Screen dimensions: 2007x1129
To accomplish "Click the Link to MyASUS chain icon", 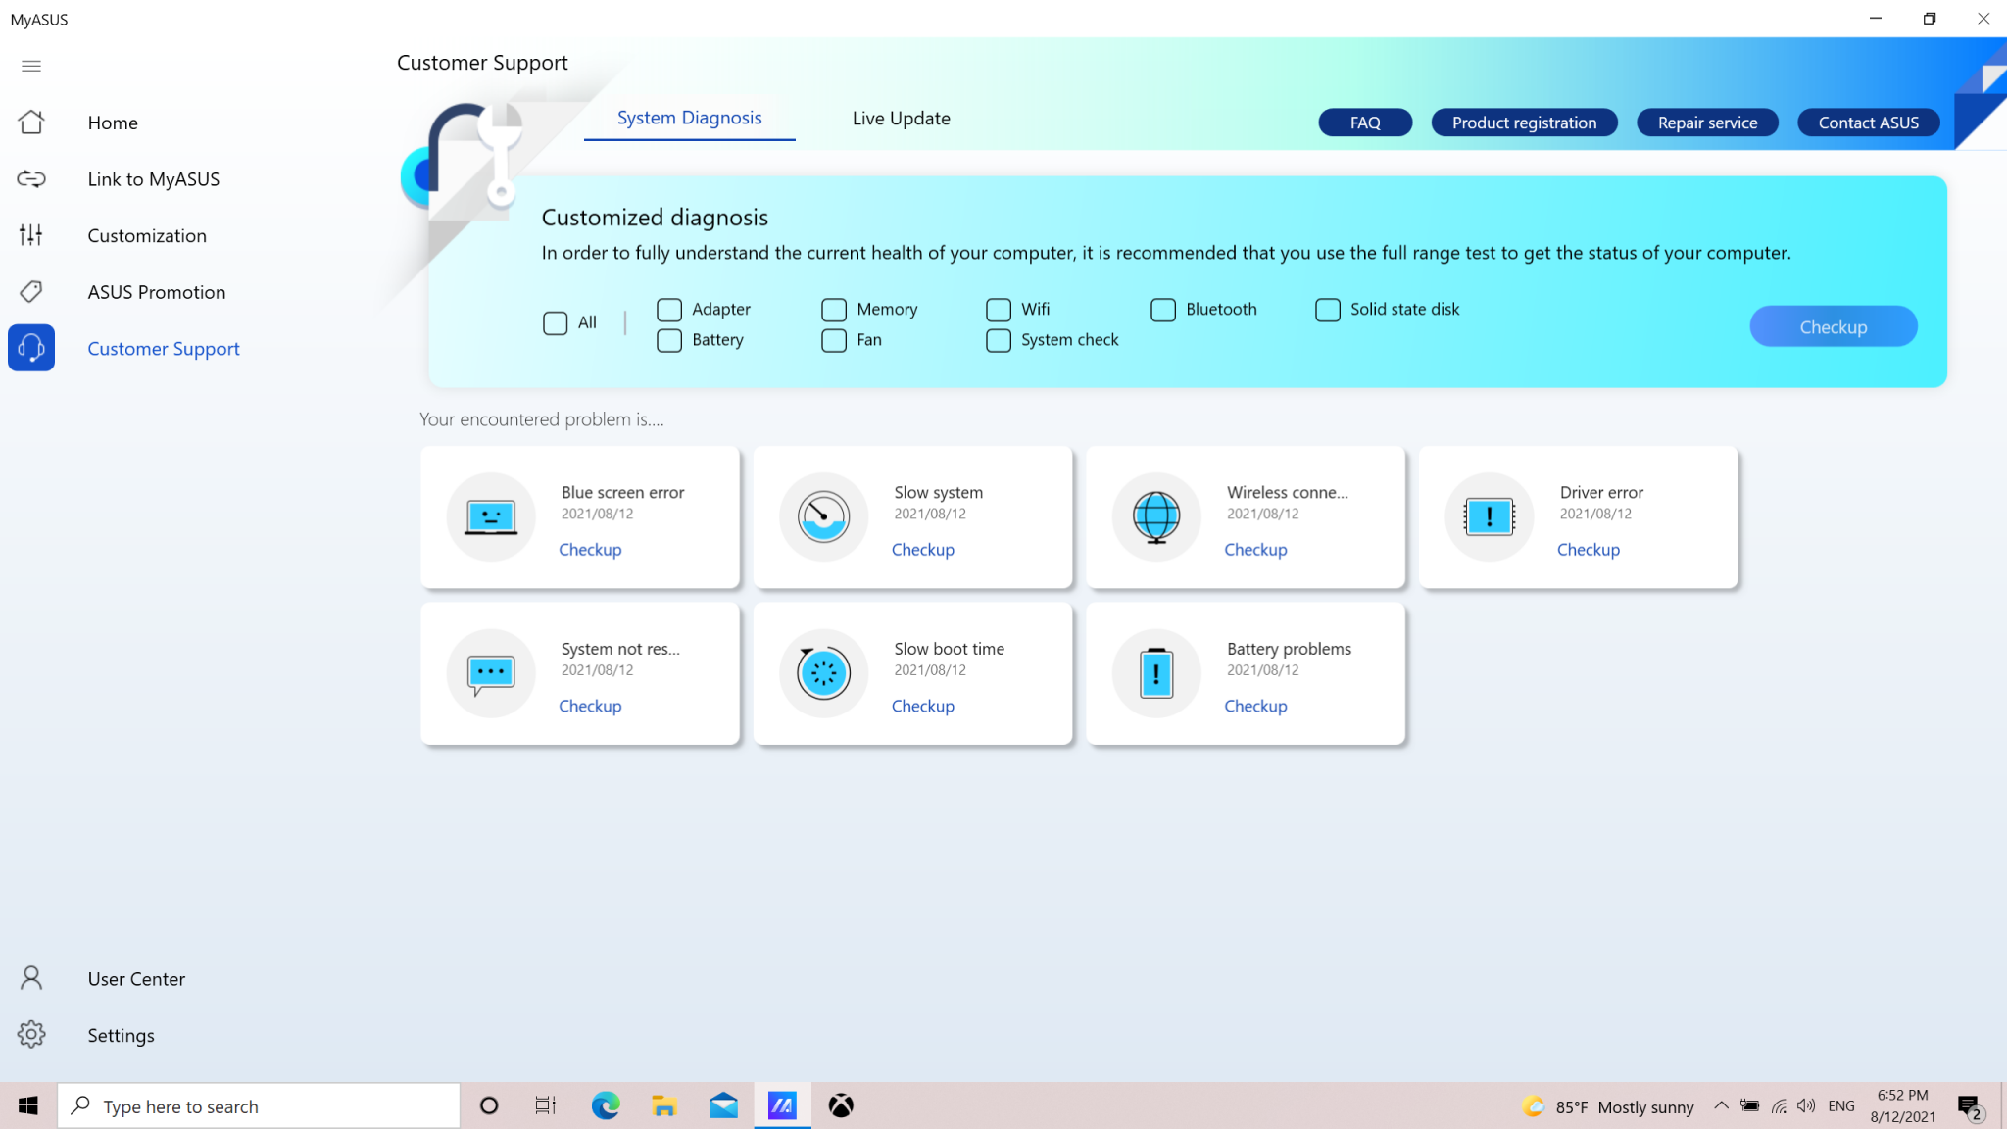I will (31, 178).
